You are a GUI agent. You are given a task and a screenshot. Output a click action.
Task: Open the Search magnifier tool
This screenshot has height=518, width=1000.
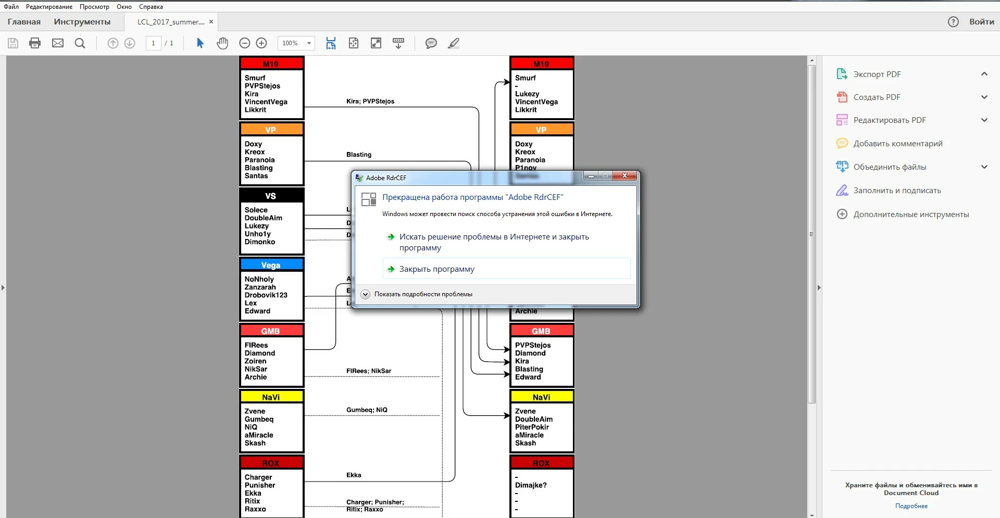pyautogui.click(x=80, y=43)
